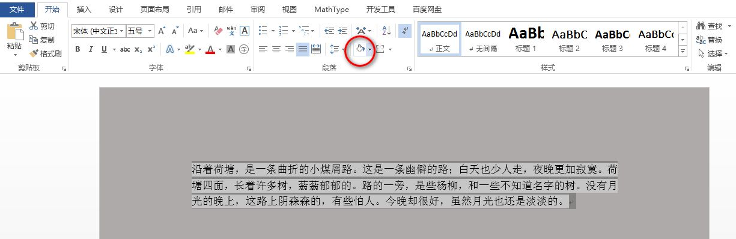Click the Find (查找) binoculars button

tap(710, 26)
